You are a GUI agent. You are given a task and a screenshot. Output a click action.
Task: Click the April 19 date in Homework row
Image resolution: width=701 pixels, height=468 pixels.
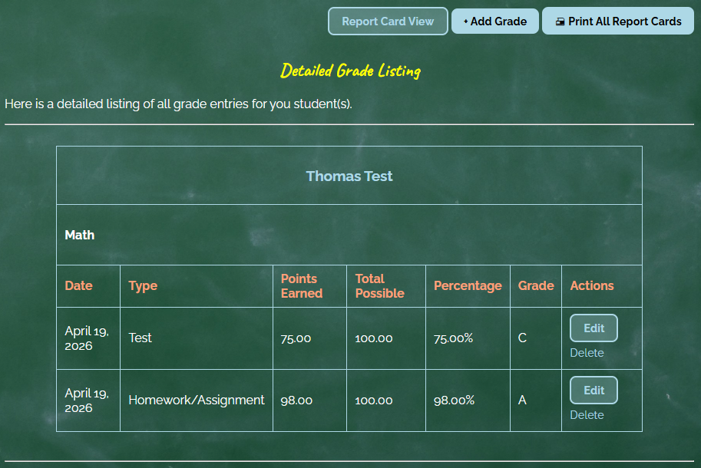coord(87,400)
